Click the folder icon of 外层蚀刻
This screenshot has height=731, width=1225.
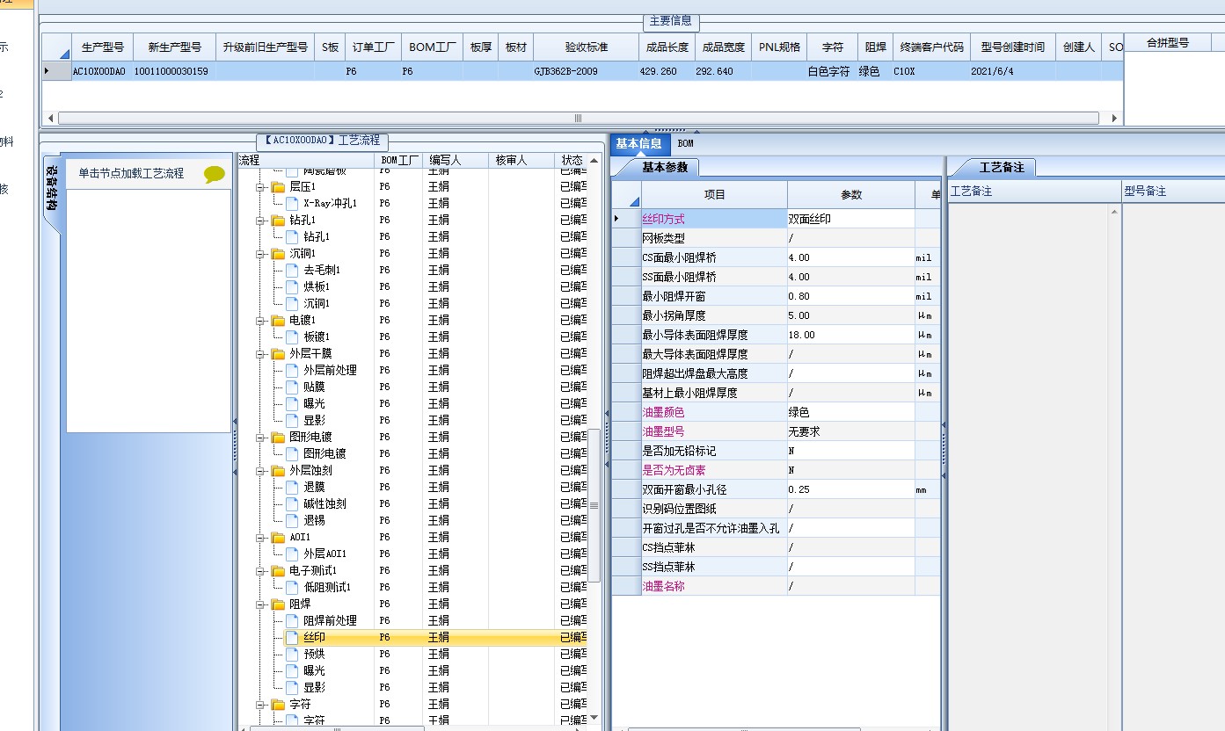click(278, 470)
